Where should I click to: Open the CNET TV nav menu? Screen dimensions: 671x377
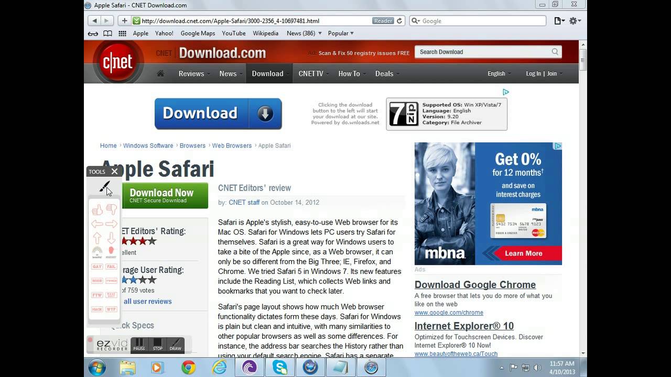click(x=313, y=74)
